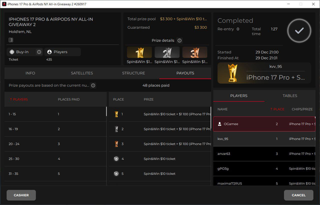Click the payouts PLACE column header
This screenshot has height=205, width=320.
point(118,100)
